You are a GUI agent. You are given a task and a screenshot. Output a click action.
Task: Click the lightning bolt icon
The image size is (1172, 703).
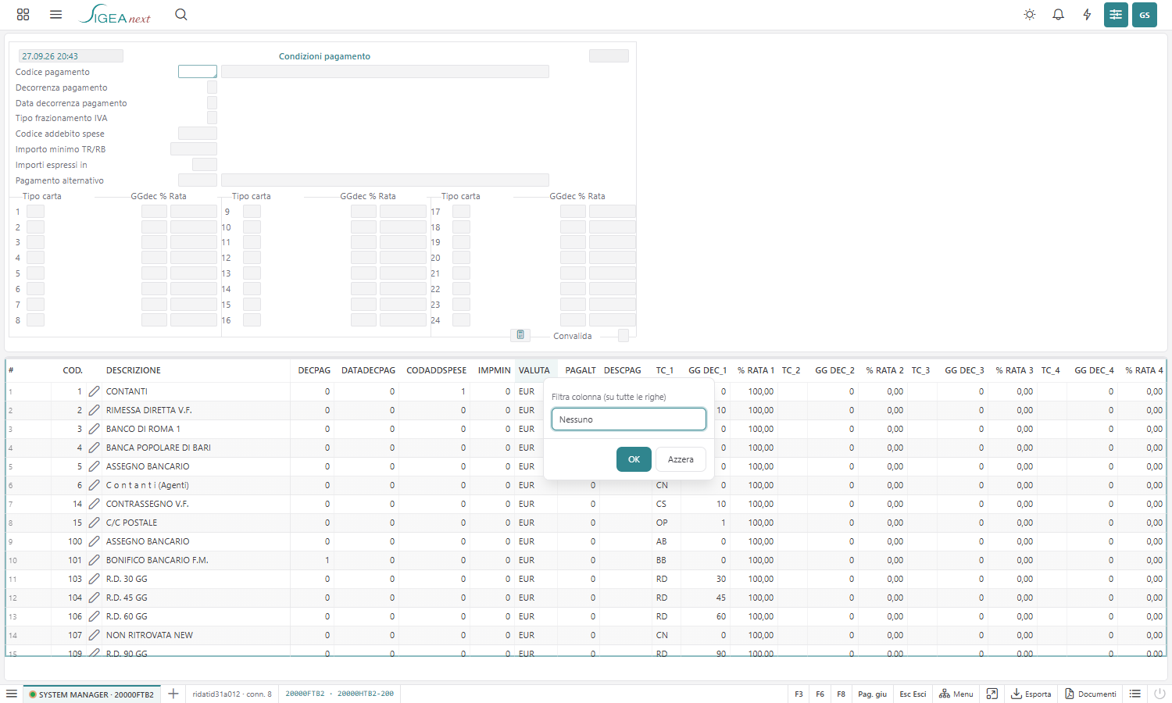[1087, 14]
